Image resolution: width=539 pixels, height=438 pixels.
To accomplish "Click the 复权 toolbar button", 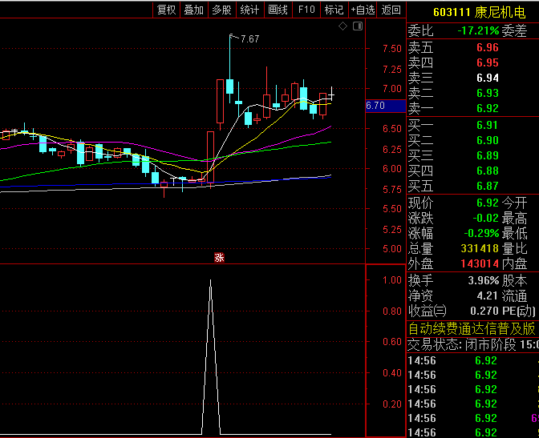I will click(166, 10).
